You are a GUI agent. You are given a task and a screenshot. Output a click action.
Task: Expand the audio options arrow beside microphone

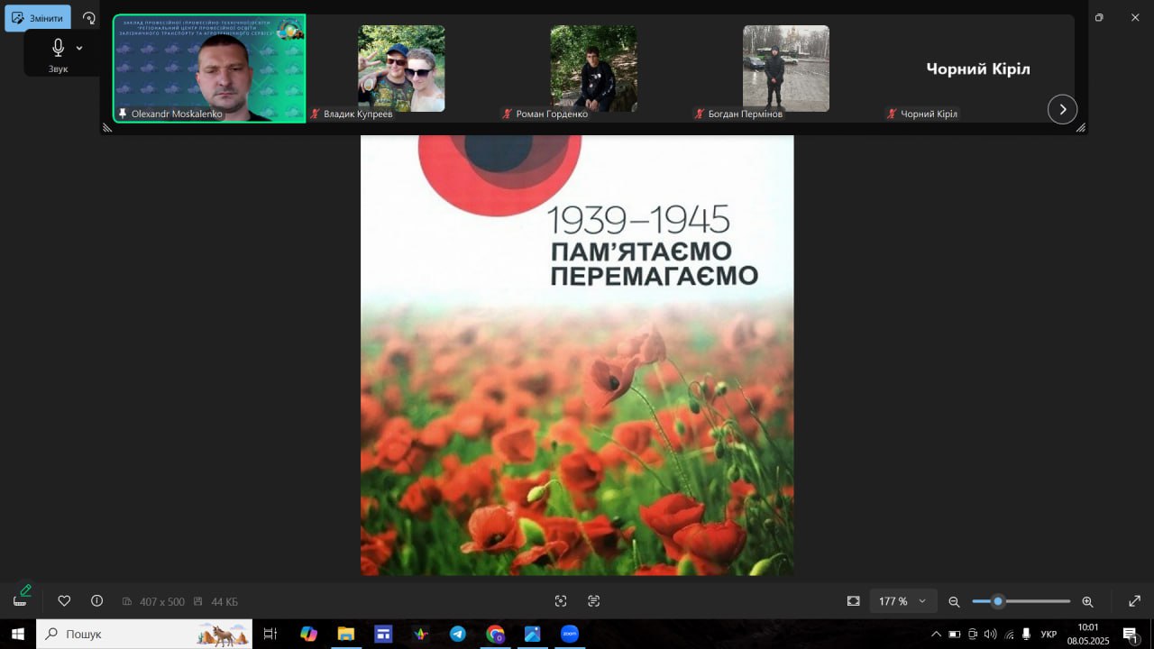(x=79, y=48)
